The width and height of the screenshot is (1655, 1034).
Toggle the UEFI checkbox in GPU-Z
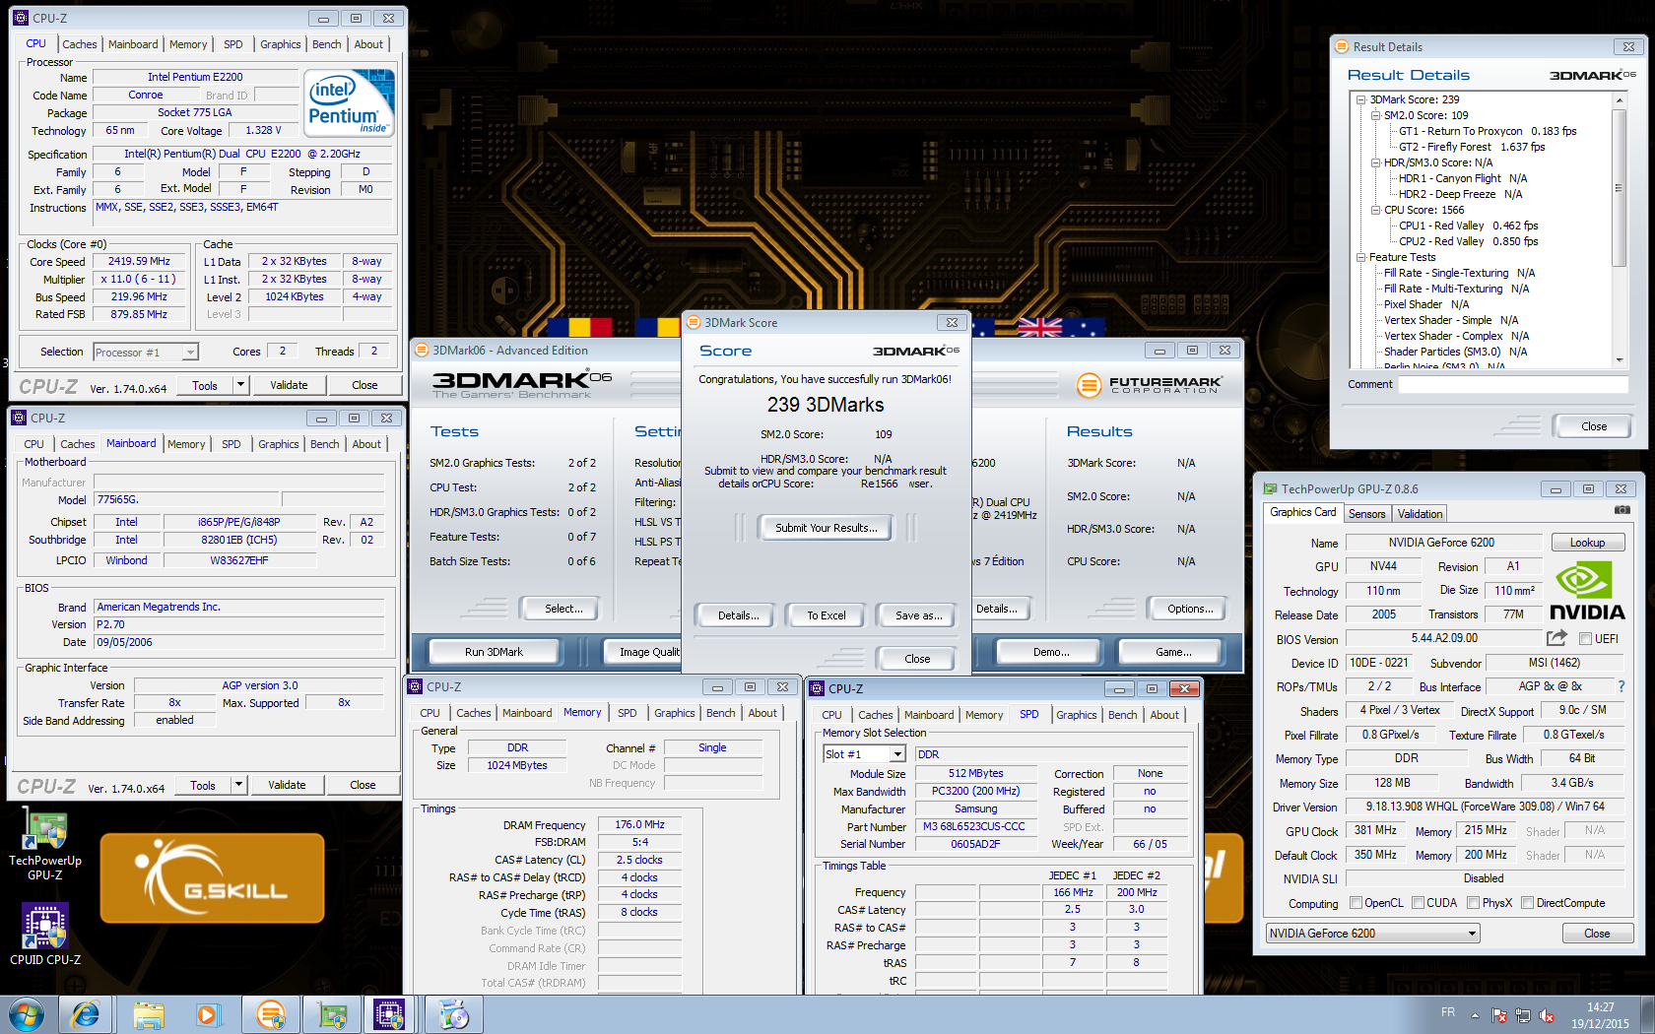(1586, 638)
